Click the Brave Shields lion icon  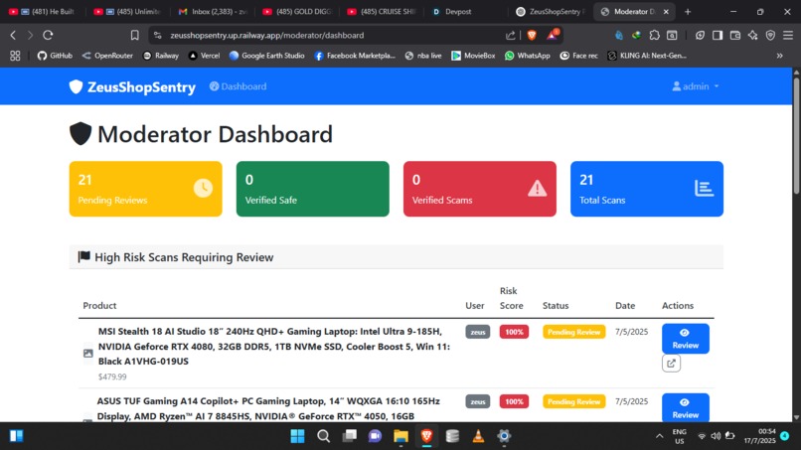point(532,35)
